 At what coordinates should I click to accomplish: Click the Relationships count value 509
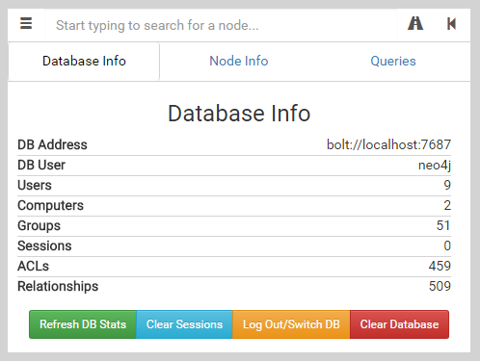pos(440,286)
